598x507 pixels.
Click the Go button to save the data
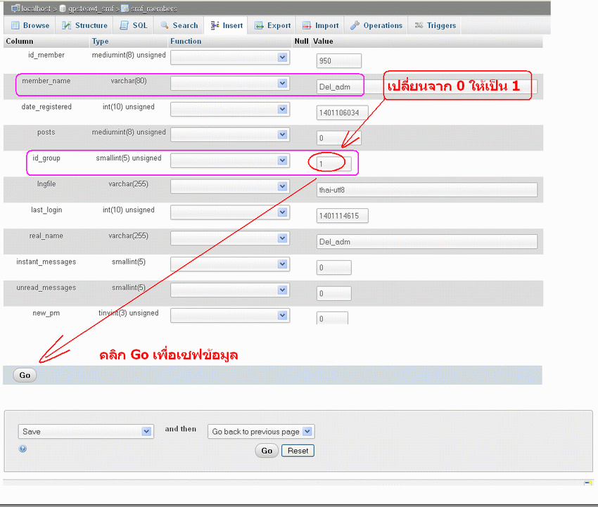tap(24, 375)
